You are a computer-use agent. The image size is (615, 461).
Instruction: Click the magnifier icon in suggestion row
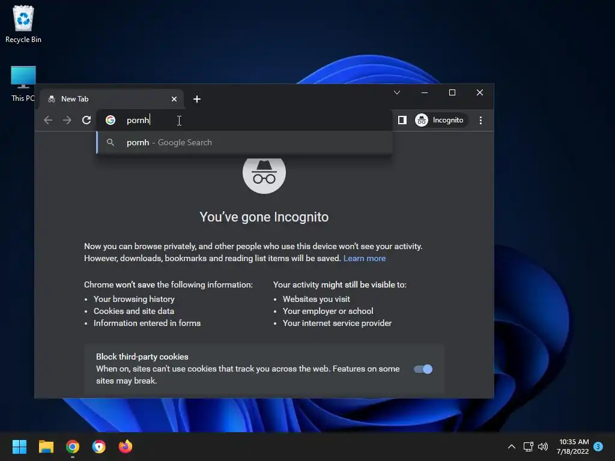[x=111, y=142]
